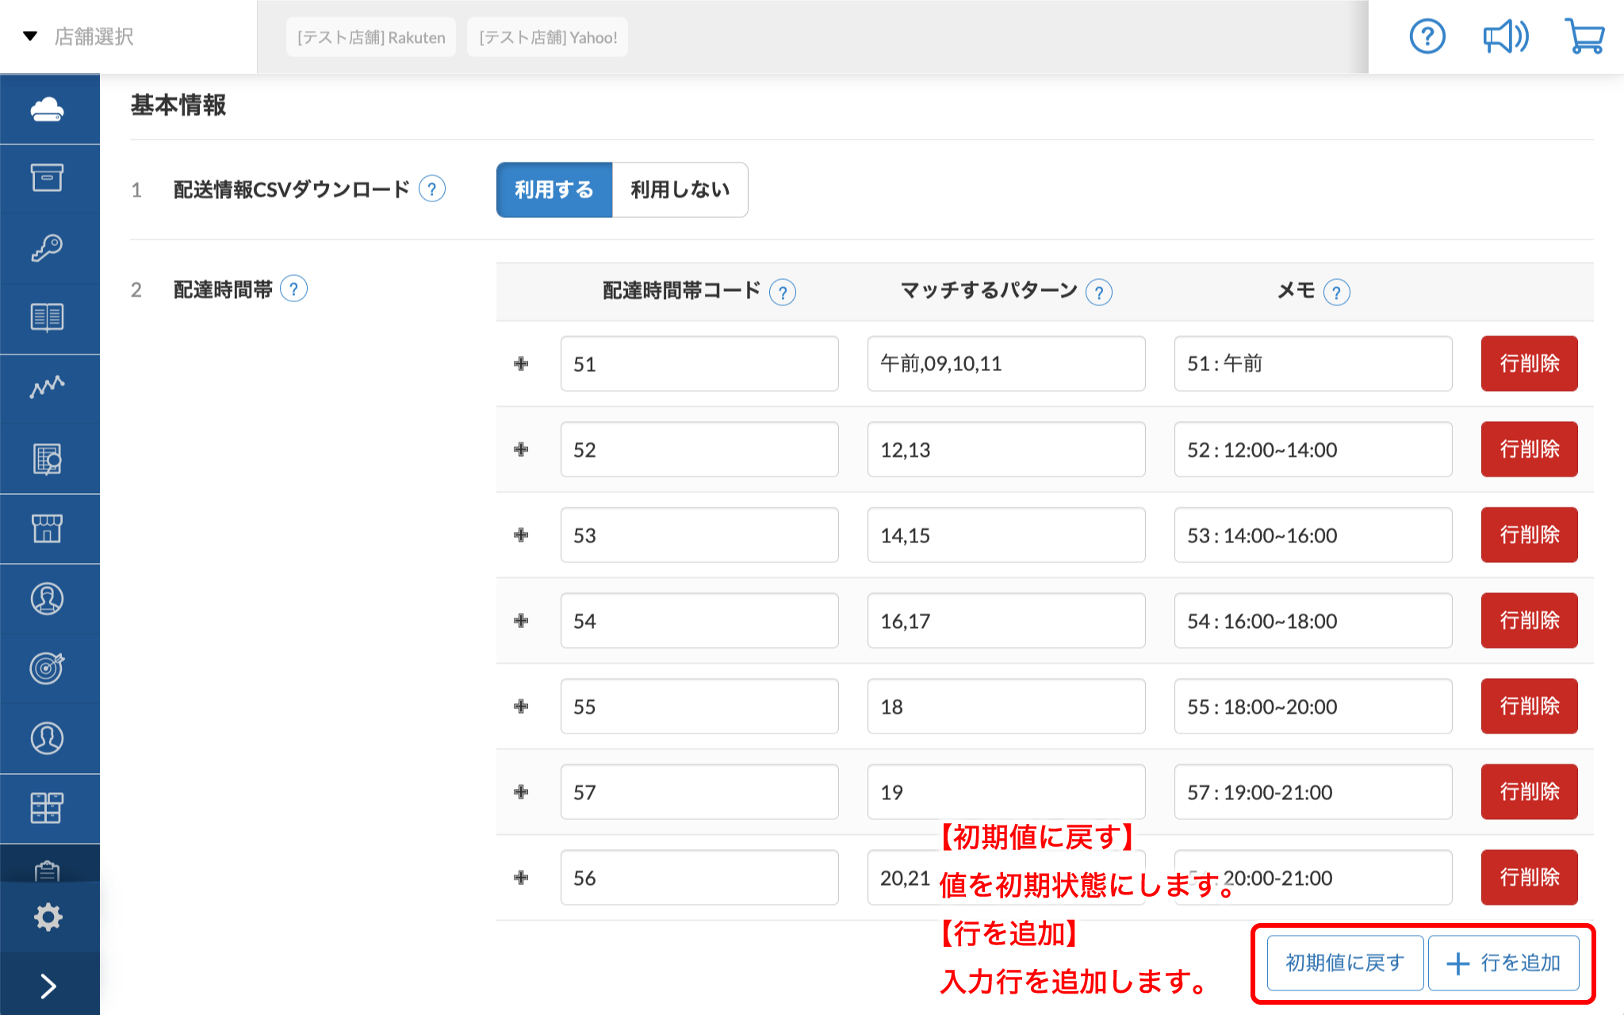
Task: Click the cloud icon in sidebar
Action: (x=48, y=109)
